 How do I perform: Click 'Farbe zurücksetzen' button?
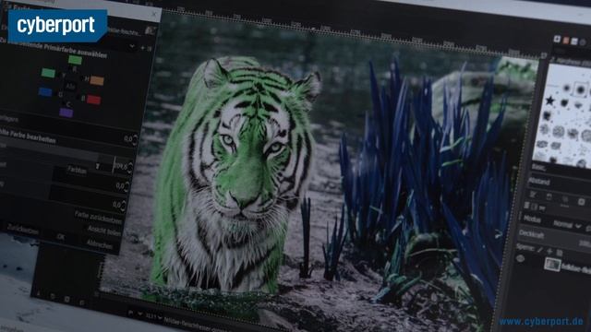coord(99,218)
